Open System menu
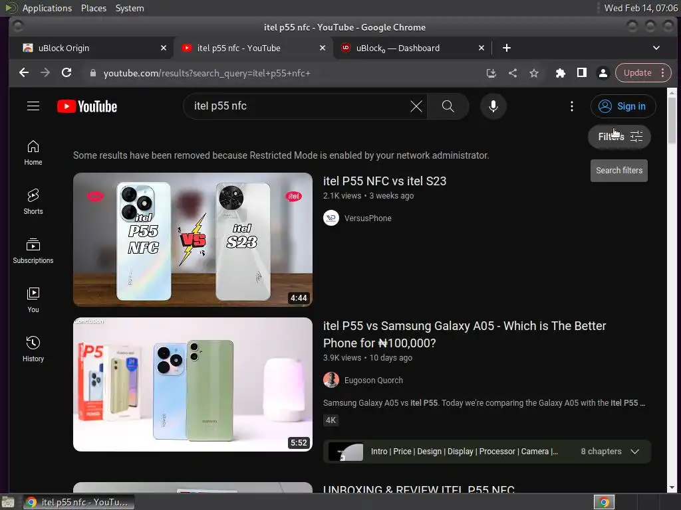The height and width of the screenshot is (510, 681). 130,8
